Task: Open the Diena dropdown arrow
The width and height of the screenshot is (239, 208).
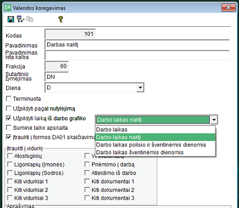Action: tap(140, 88)
